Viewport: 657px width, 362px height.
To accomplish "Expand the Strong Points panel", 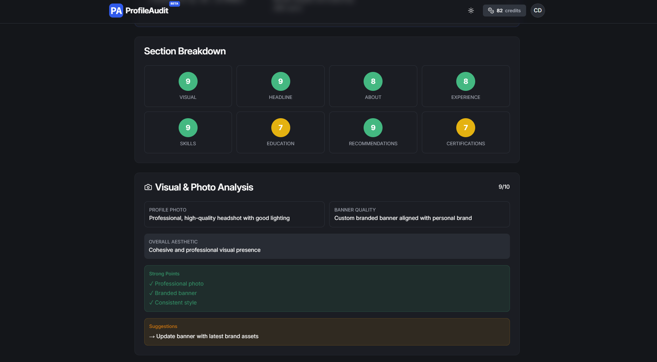I will click(x=327, y=288).
